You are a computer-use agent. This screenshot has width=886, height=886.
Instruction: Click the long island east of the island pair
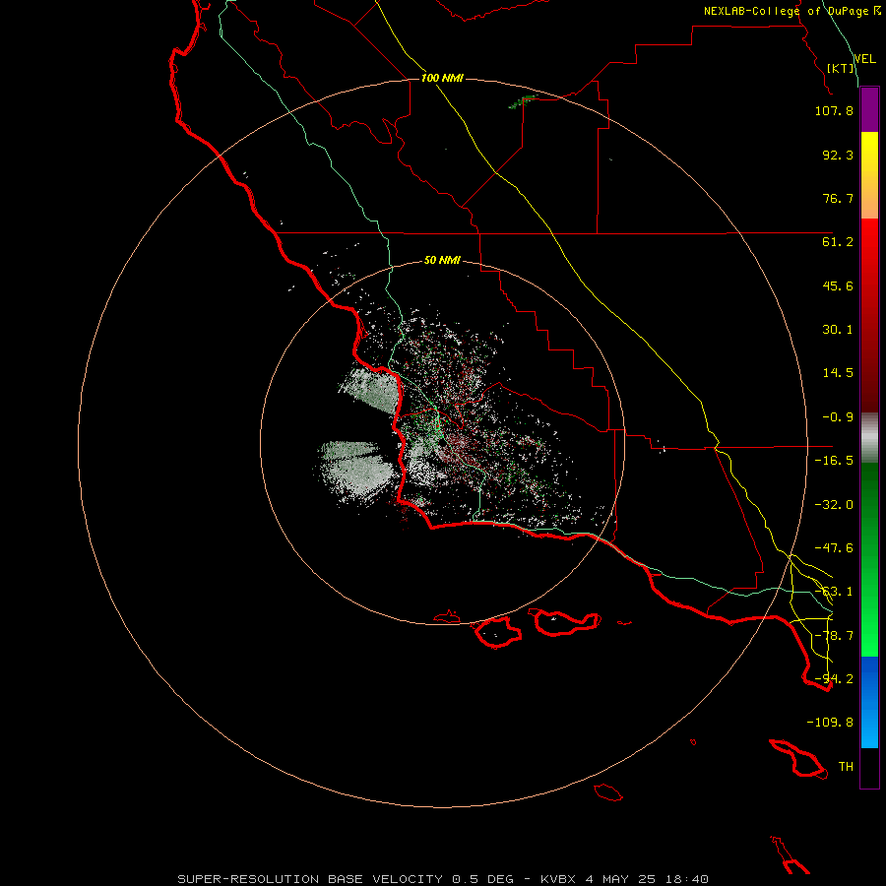tap(564, 622)
